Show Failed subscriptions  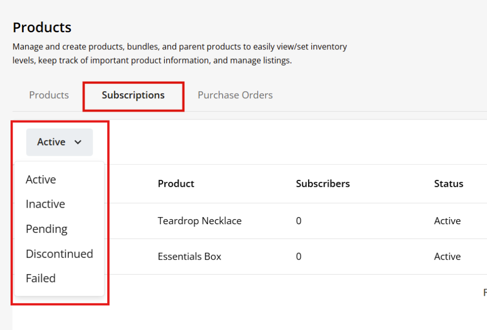pyautogui.click(x=41, y=278)
